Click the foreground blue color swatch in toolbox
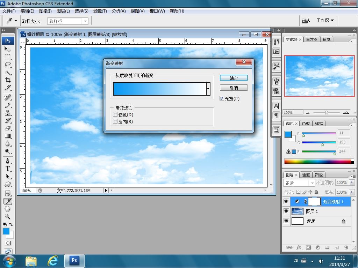The image size is (358, 268). pos(6,231)
